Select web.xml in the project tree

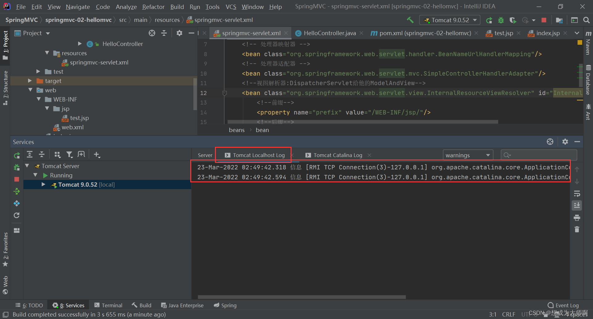click(73, 127)
